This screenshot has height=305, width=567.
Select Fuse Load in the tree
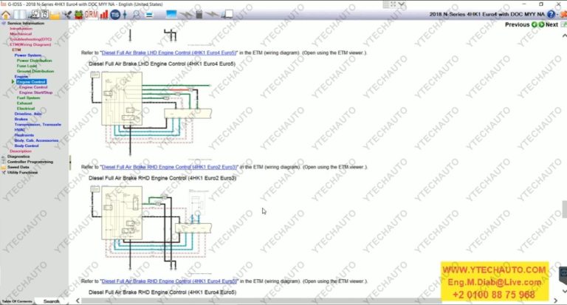(x=27, y=66)
